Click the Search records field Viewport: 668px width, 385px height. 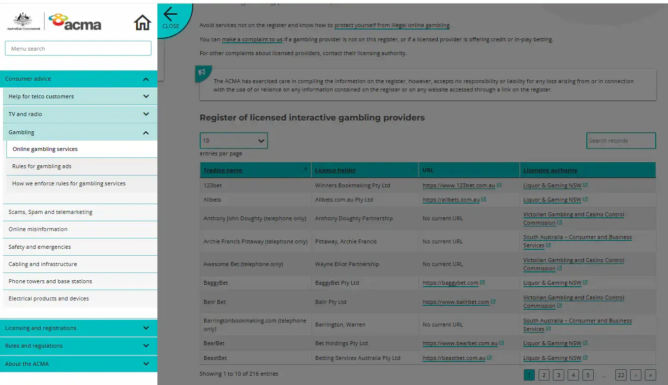pos(621,141)
